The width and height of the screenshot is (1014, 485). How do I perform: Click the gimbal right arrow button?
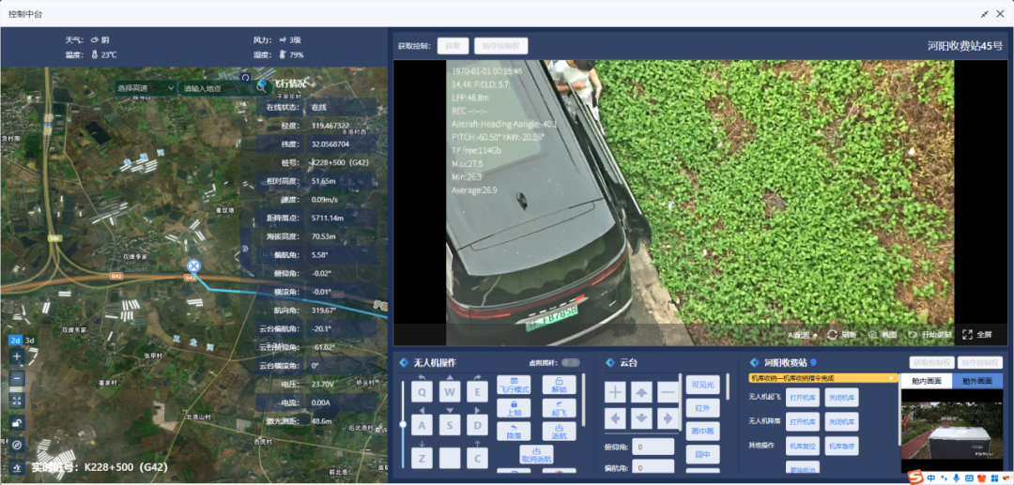click(668, 418)
